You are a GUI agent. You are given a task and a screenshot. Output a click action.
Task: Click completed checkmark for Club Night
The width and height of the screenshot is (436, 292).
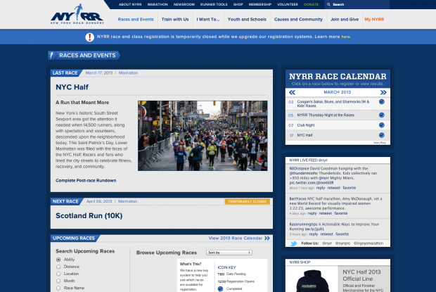coord(381,125)
